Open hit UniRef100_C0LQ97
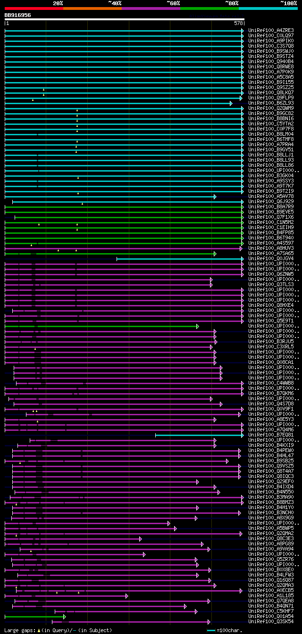Viewport: 302px width, 634px height. 271,35
